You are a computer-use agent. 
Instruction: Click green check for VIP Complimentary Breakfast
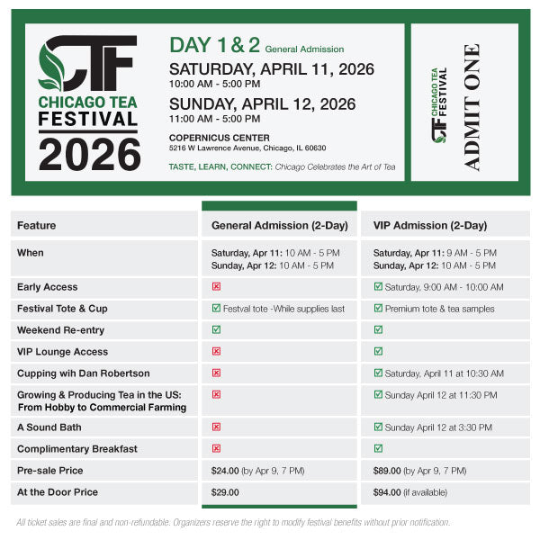tap(378, 448)
